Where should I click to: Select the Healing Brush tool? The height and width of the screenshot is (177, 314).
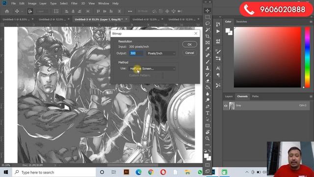point(208,55)
